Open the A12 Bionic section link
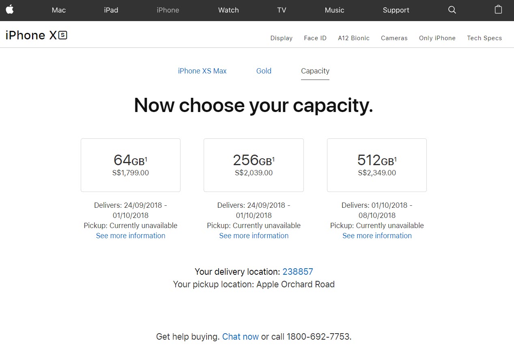Screen dimensions: 514x362 pyautogui.click(x=354, y=38)
